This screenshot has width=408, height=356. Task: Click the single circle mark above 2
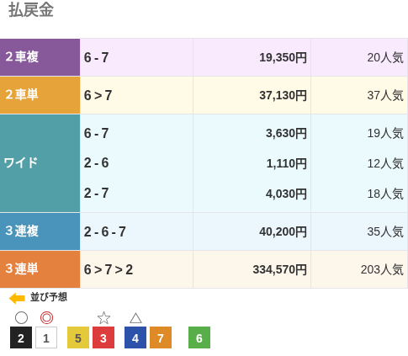point(21,318)
